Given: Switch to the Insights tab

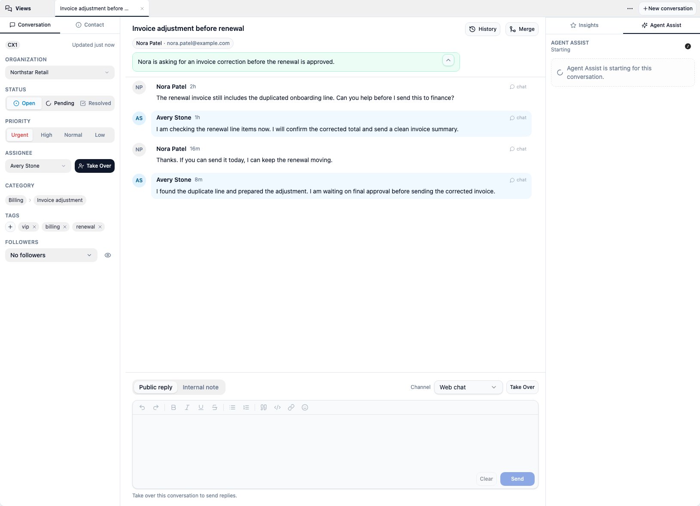Looking at the screenshot, I should pyautogui.click(x=584, y=25).
